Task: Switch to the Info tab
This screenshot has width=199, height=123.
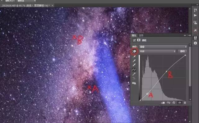Action: [x=141, y=35]
